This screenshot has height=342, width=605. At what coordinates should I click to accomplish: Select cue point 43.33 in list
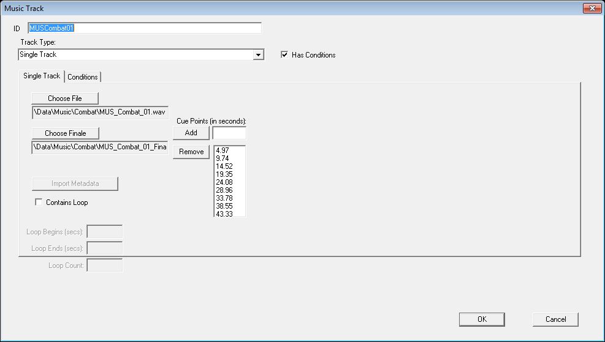pos(230,214)
